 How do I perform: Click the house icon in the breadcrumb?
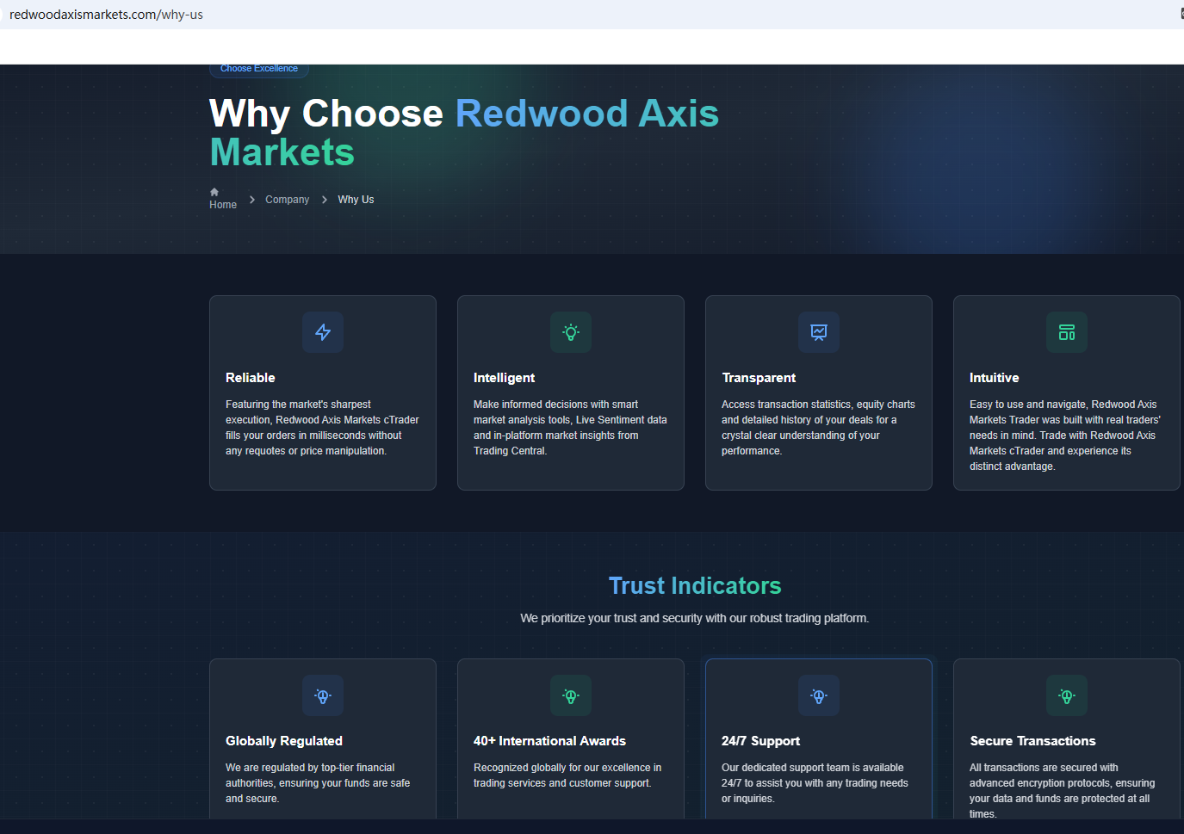click(x=214, y=192)
